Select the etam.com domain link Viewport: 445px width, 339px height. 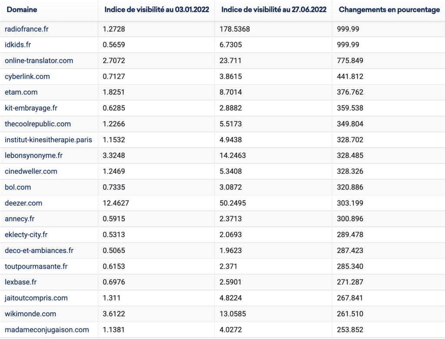click(21, 92)
